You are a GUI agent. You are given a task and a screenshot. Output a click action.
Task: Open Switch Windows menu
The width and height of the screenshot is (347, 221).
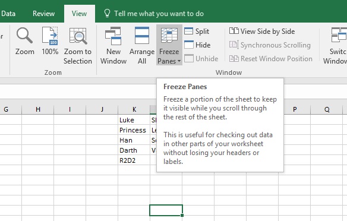tap(336, 46)
